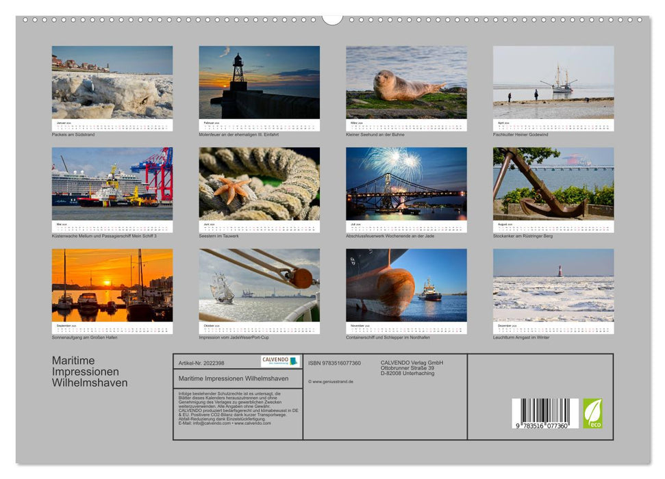Viewport: 665px width, 479px height.
Task: Click the Juni starfish rope image
Action: coord(258,185)
